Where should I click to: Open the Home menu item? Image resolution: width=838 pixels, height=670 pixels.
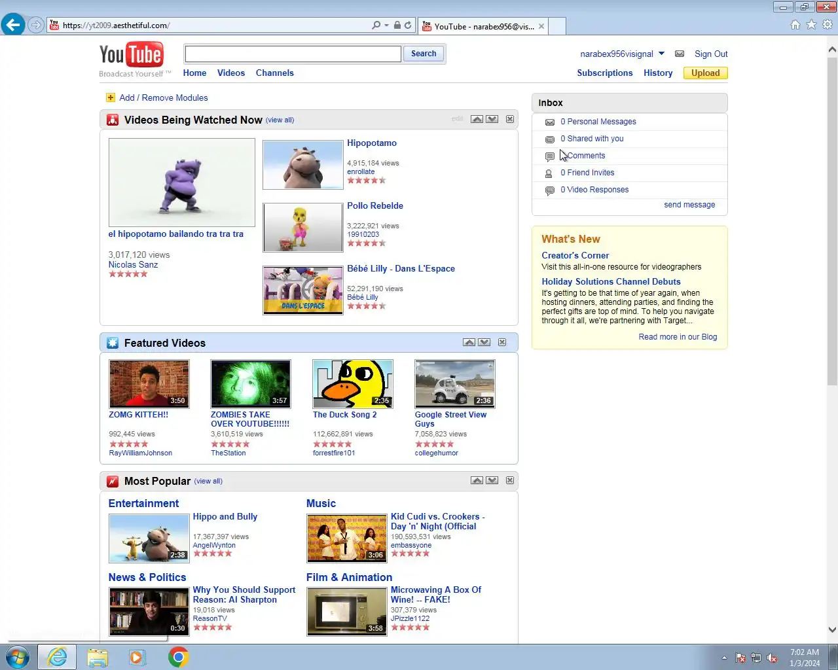(194, 73)
